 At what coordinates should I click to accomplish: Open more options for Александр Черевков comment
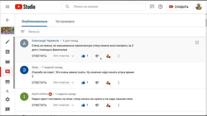click(119, 56)
